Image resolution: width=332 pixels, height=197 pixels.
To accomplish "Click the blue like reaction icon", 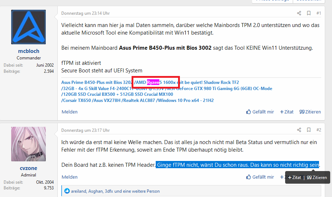I will [67, 191].
